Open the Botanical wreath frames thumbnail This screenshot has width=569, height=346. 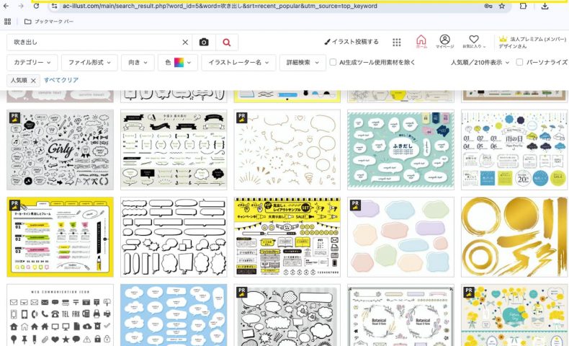pos(400,315)
